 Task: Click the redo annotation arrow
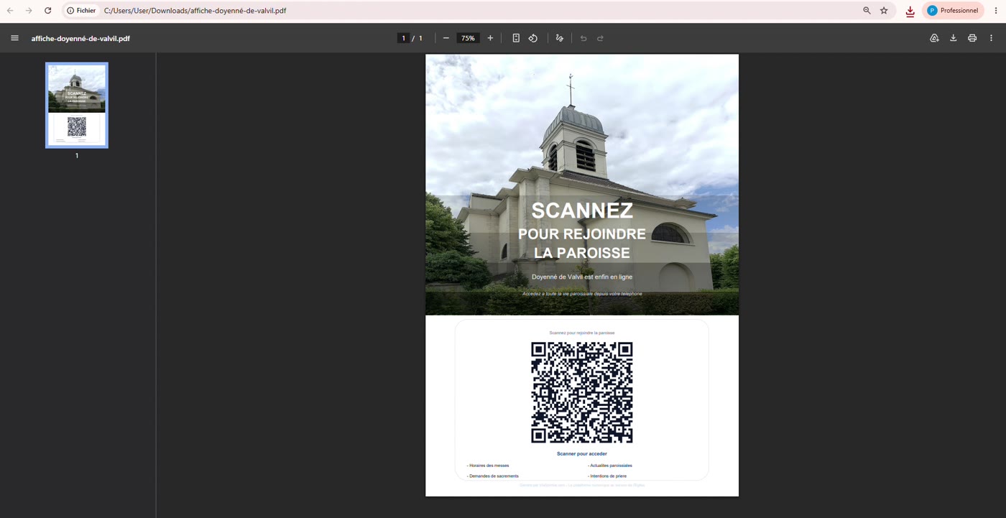(x=600, y=38)
